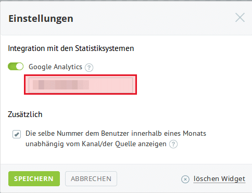
Task: Click the 'Einstellungen' dialog title
Action: [x=41, y=19]
